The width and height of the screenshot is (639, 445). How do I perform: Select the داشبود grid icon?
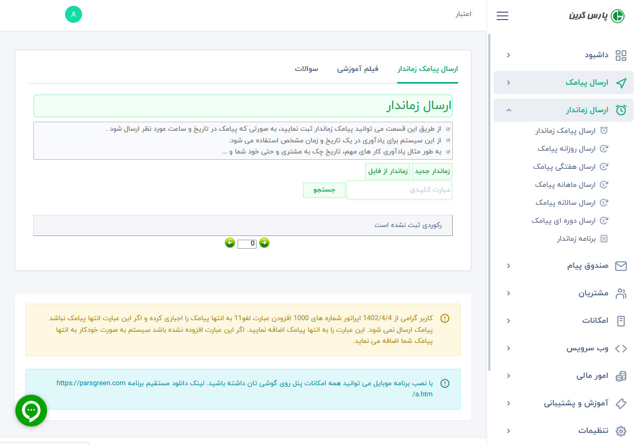click(621, 55)
